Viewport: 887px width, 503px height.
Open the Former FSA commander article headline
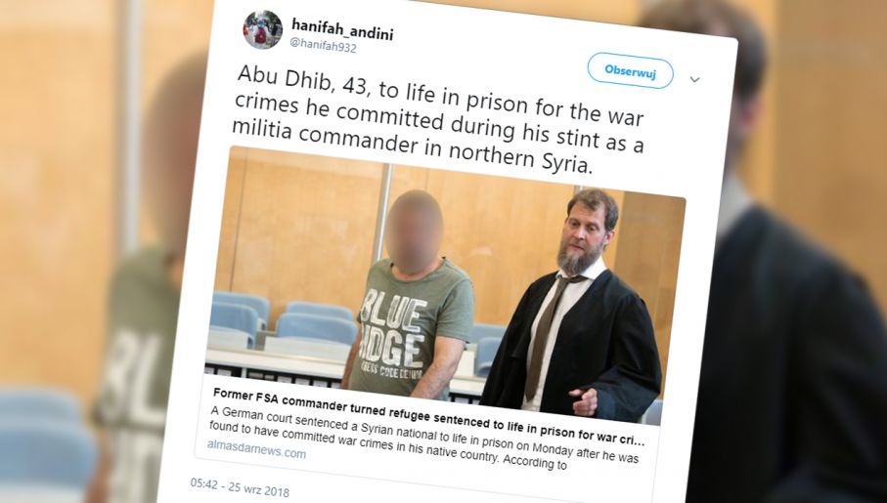[x=428, y=417]
